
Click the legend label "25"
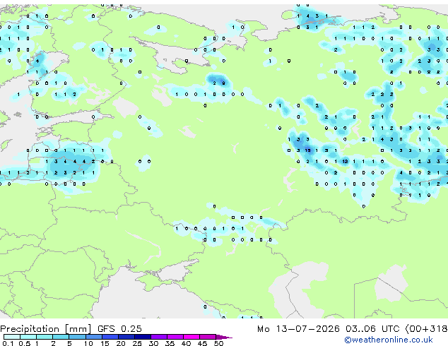coord(137,343)
